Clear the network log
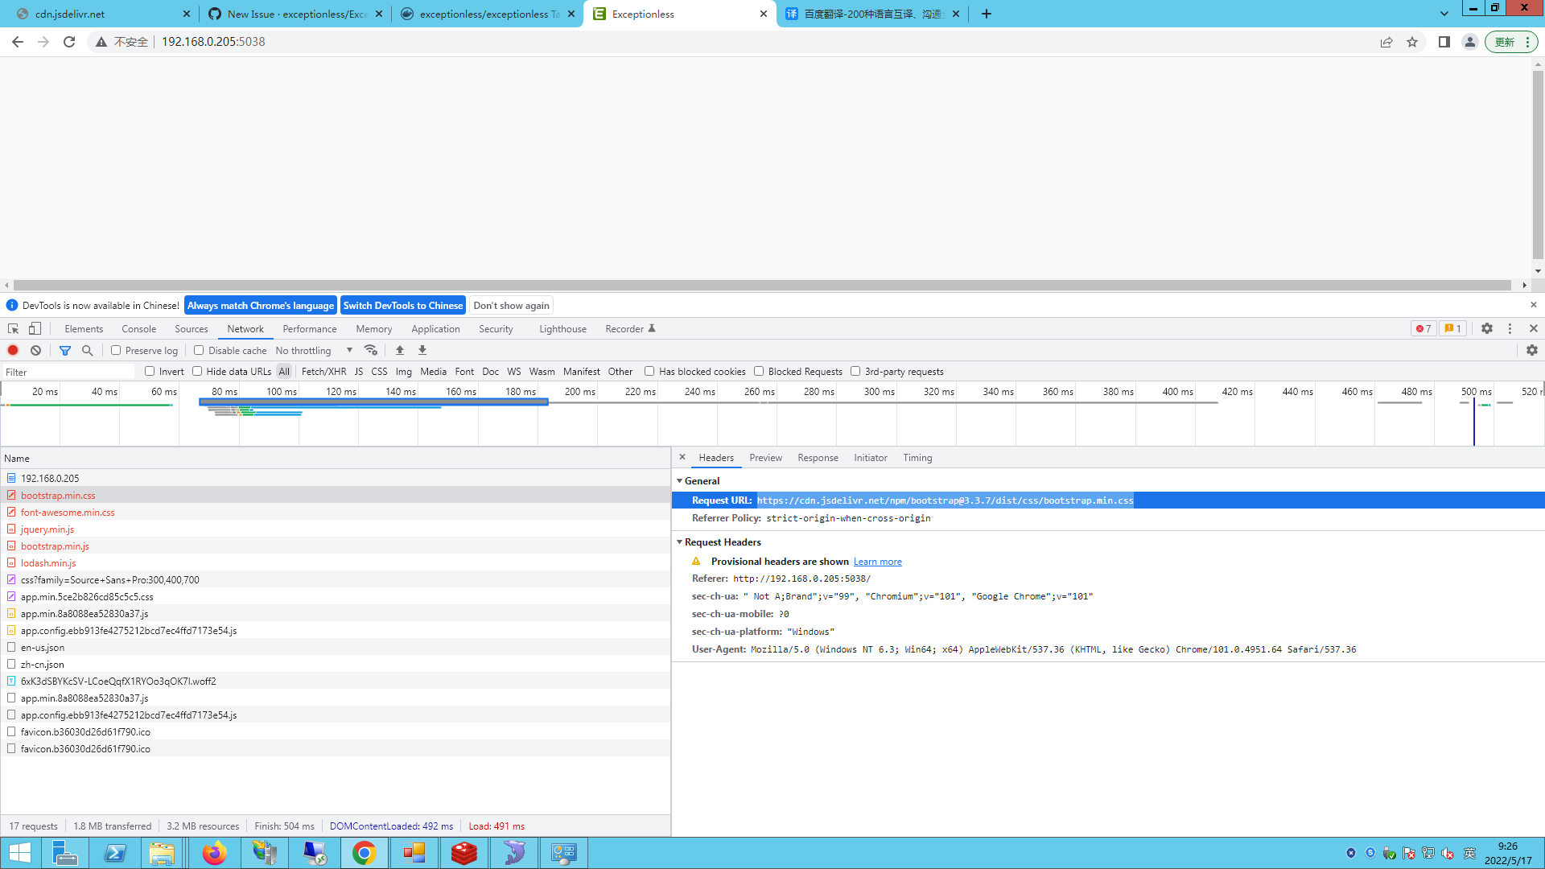 tap(35, 350)
